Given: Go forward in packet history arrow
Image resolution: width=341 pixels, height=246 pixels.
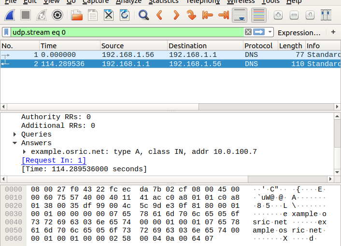Looking at the screenshot, I should click(x=176, y=15).
